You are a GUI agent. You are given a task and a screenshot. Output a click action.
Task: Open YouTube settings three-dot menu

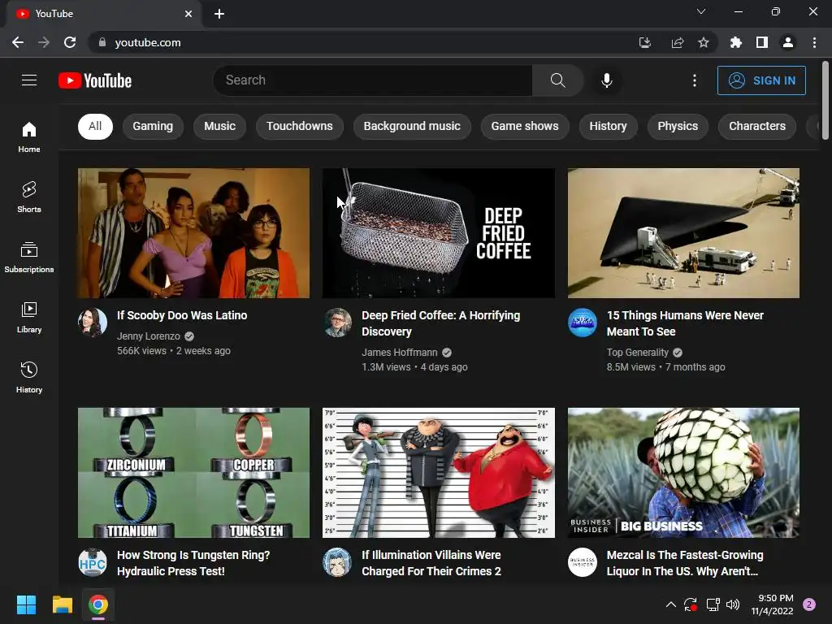pos(695,80)
